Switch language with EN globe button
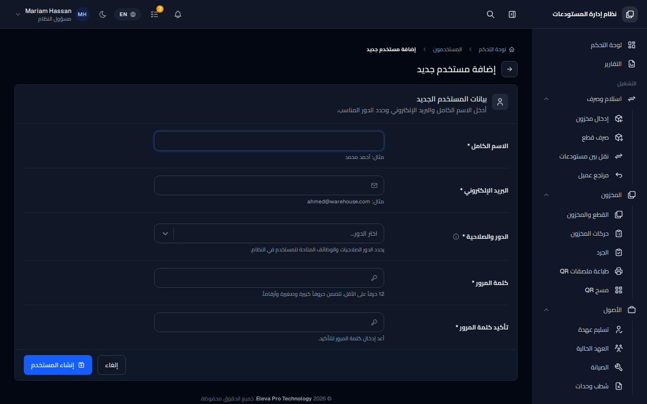The width and height of the screenshot is (647, 404). tap(128, 14)
